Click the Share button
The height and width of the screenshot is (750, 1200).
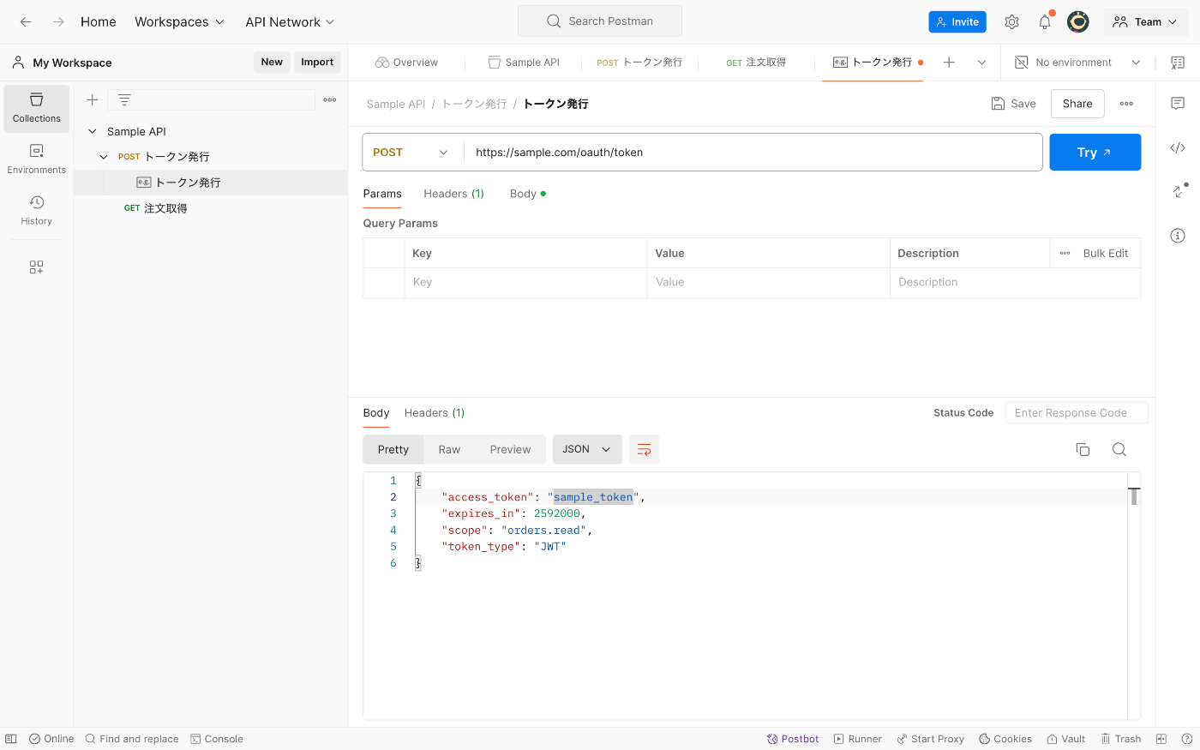point(1077,104)
